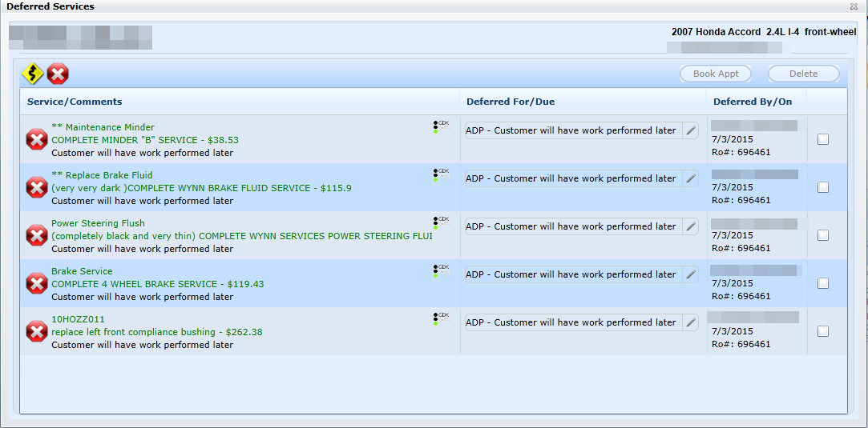Select the checkbox for Replace Brake Fluid
868x428 pixels.
(x=823, y=187)
